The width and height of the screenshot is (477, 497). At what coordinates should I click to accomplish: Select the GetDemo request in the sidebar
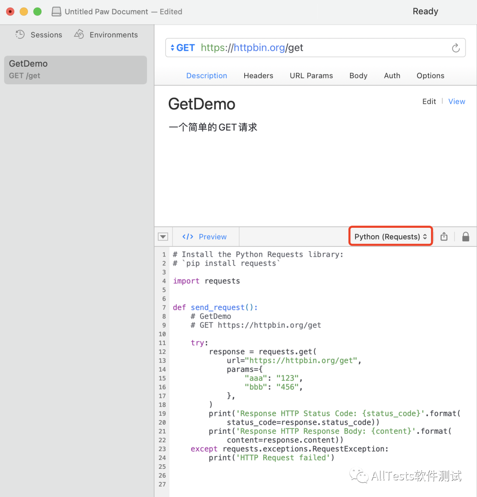coord(75,69)
